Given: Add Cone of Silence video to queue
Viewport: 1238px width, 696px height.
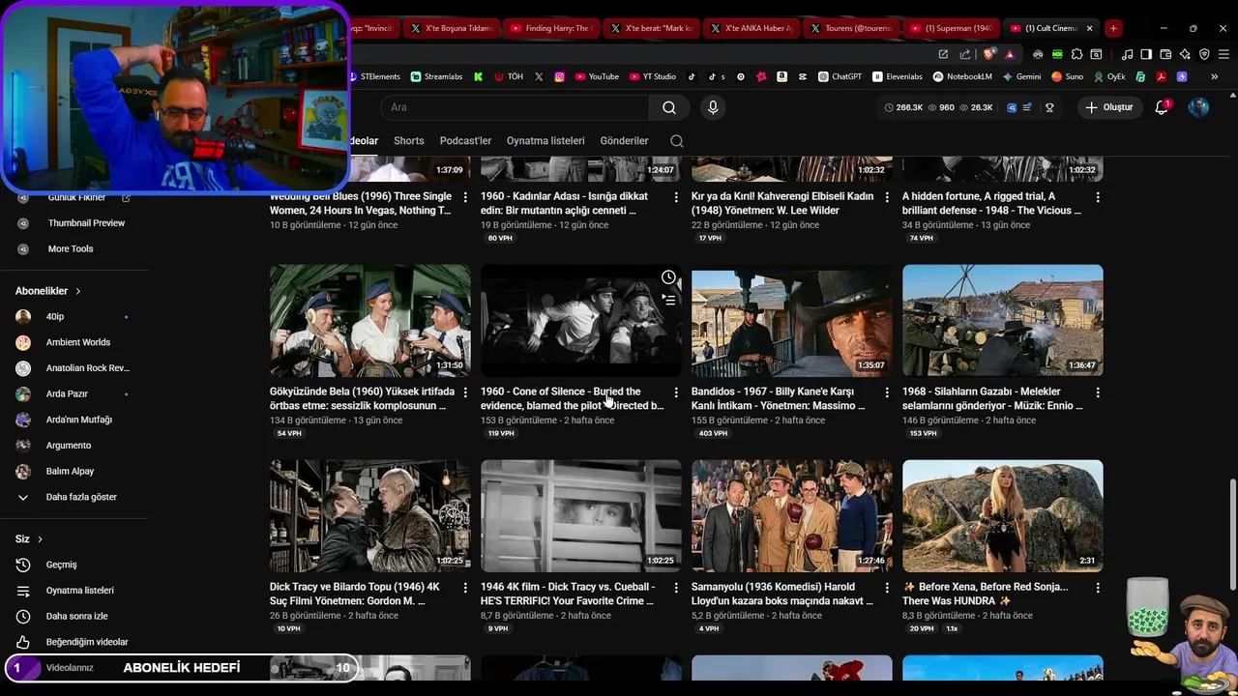Looking at the screenshot, I should pos(668,300).
